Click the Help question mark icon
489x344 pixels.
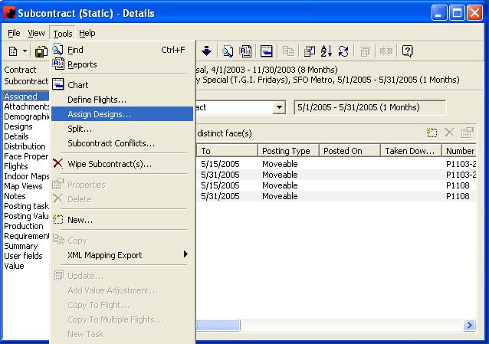(x=408, y=51)
